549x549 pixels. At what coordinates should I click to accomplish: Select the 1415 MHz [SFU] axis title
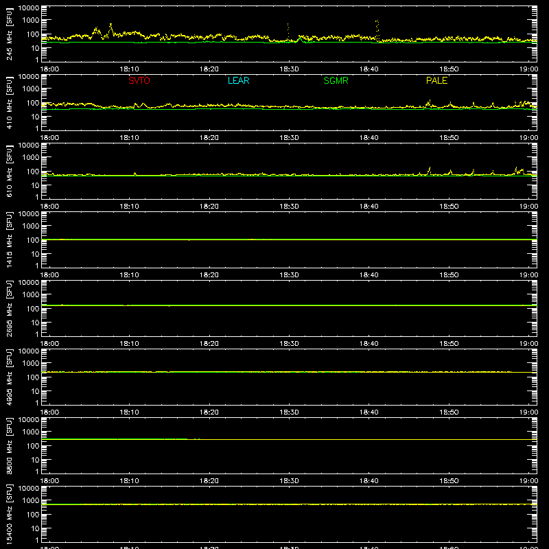[9, 240]
